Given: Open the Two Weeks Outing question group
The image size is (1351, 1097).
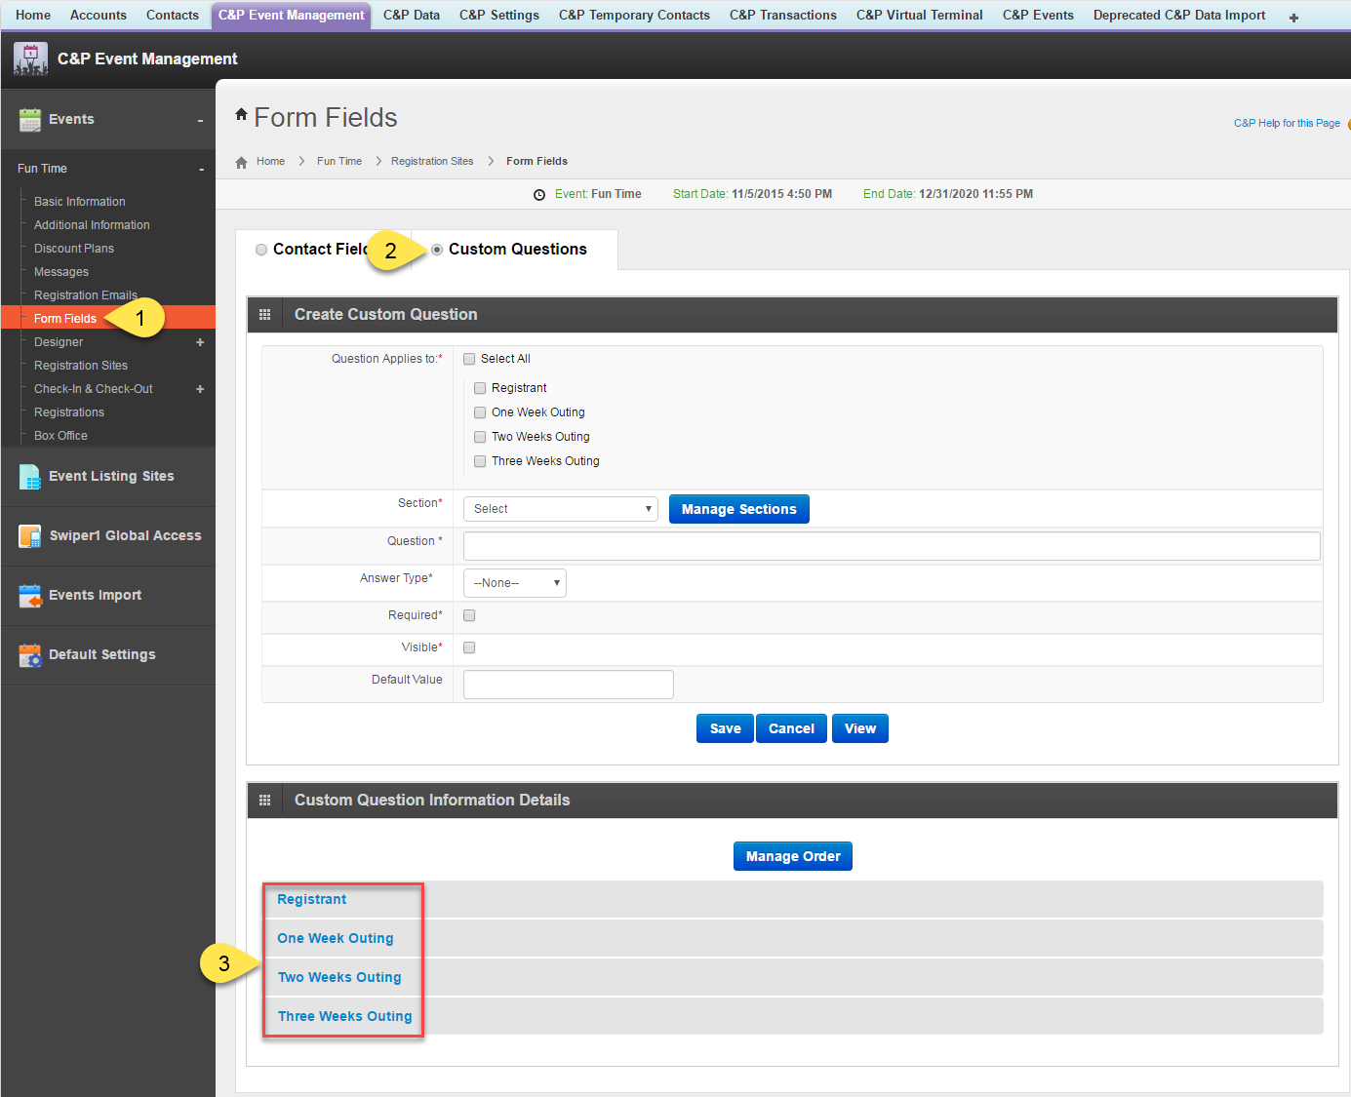Looking at the screenshot, I should (339, 977).
